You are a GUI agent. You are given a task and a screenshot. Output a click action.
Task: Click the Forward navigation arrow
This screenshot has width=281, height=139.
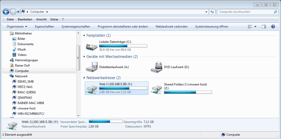coord(13,12)
